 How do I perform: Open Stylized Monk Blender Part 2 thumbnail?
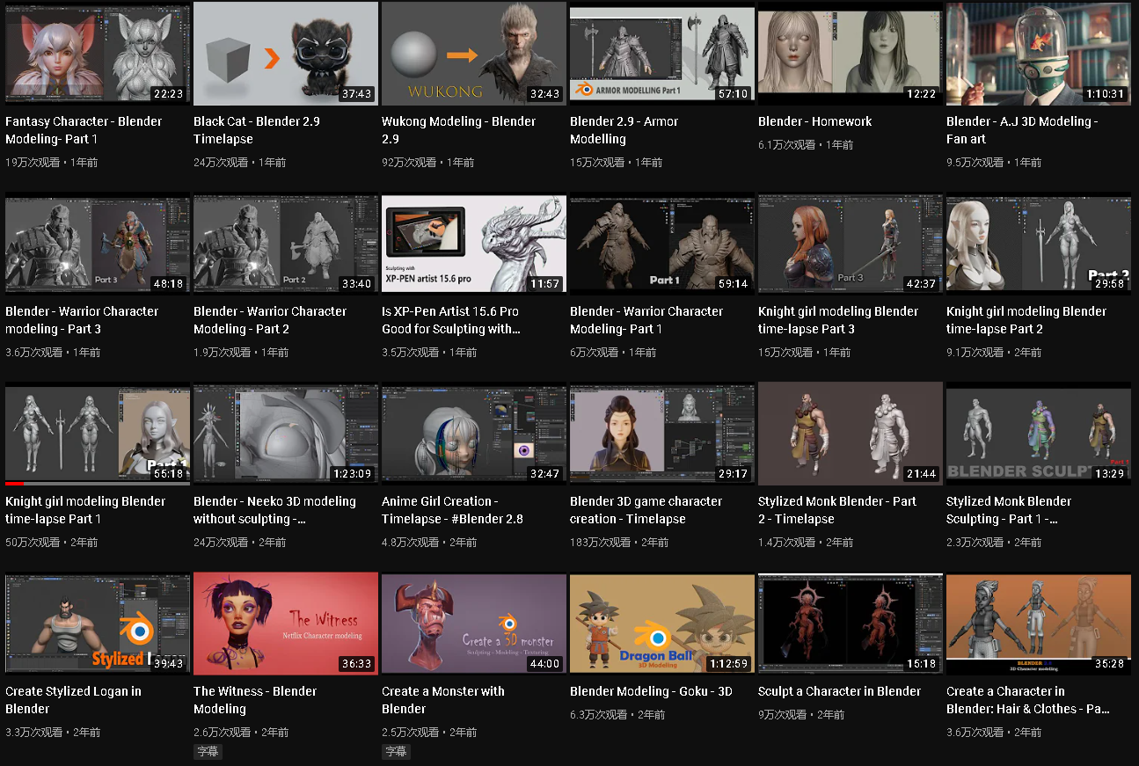851,433
